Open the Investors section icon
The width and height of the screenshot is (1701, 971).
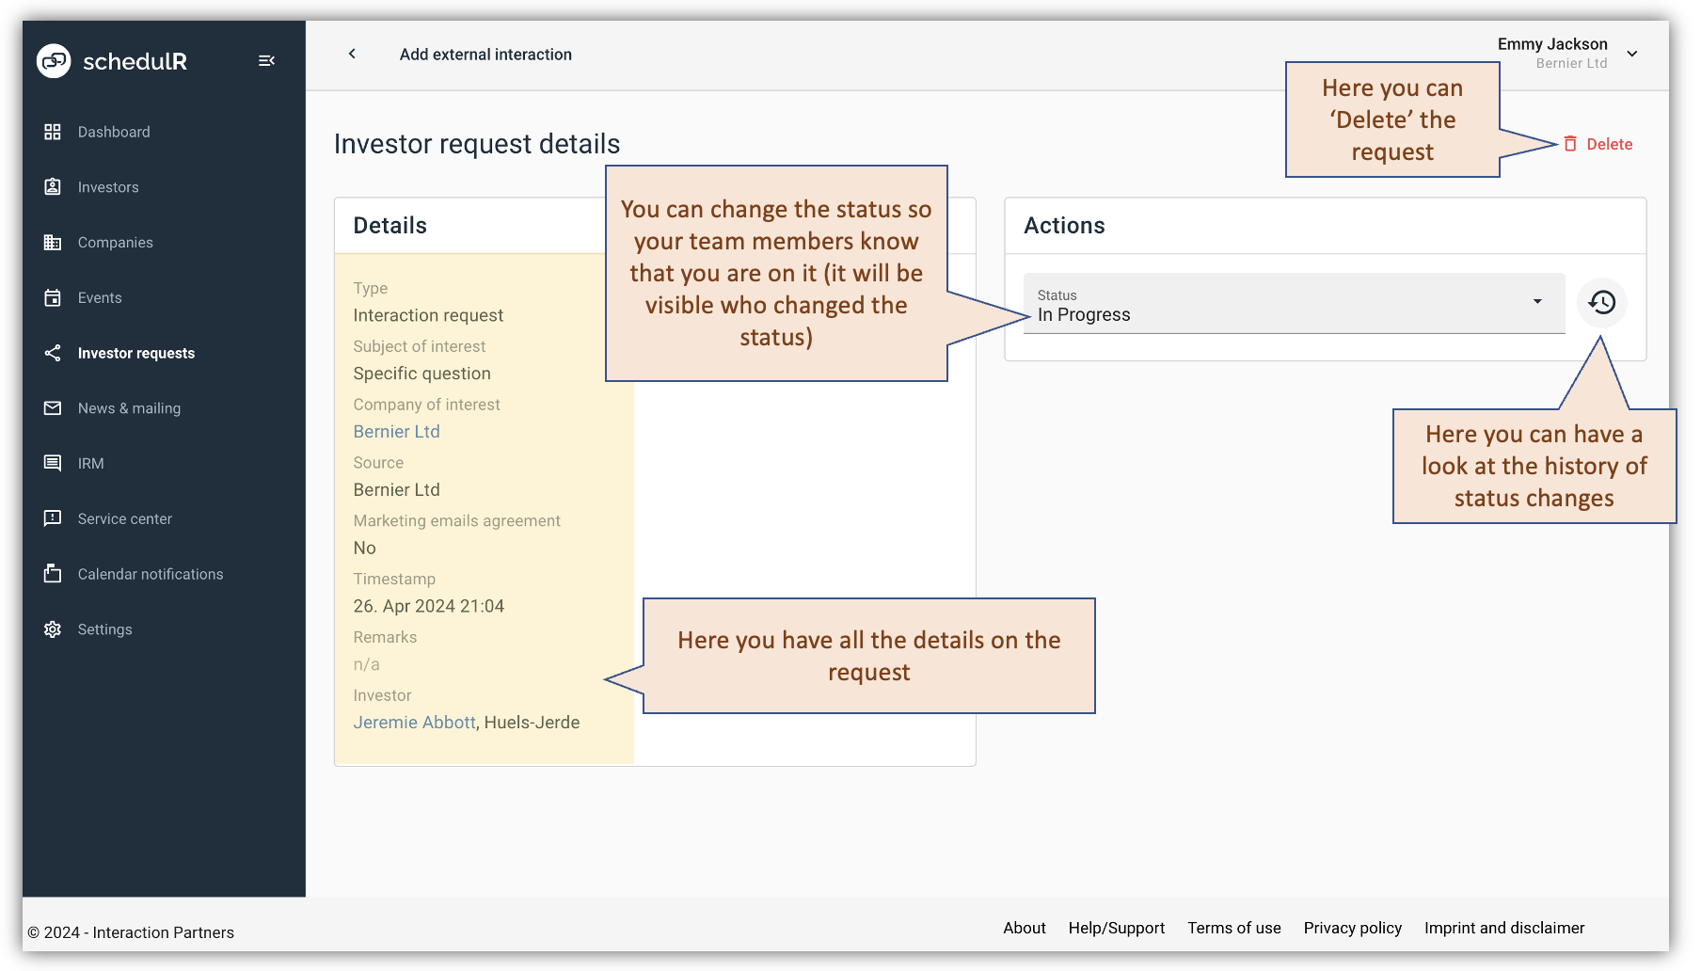54,186
